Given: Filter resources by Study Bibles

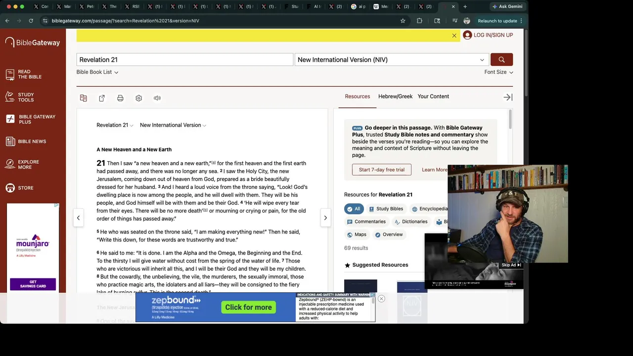Looking at the screenshot, I should [x=386, y=209].
